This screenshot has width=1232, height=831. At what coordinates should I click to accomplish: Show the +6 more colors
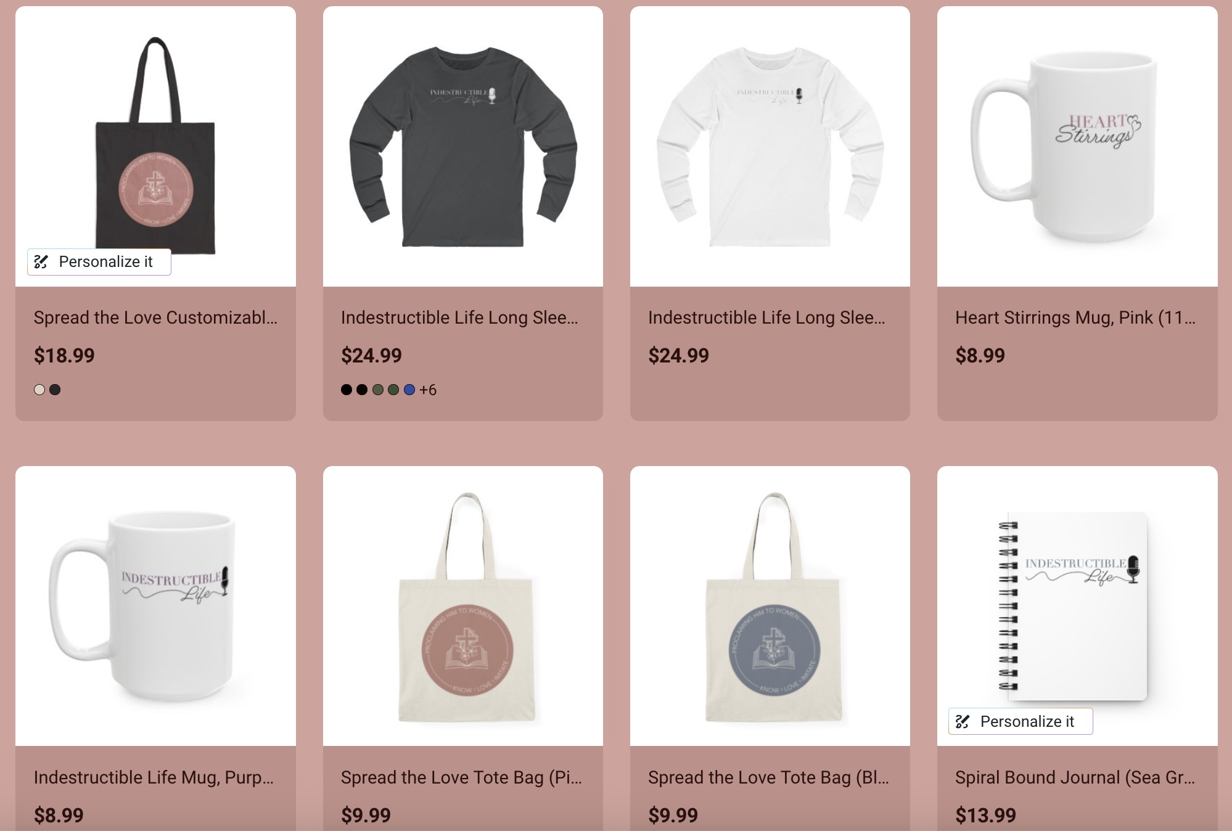coord(428,390)
